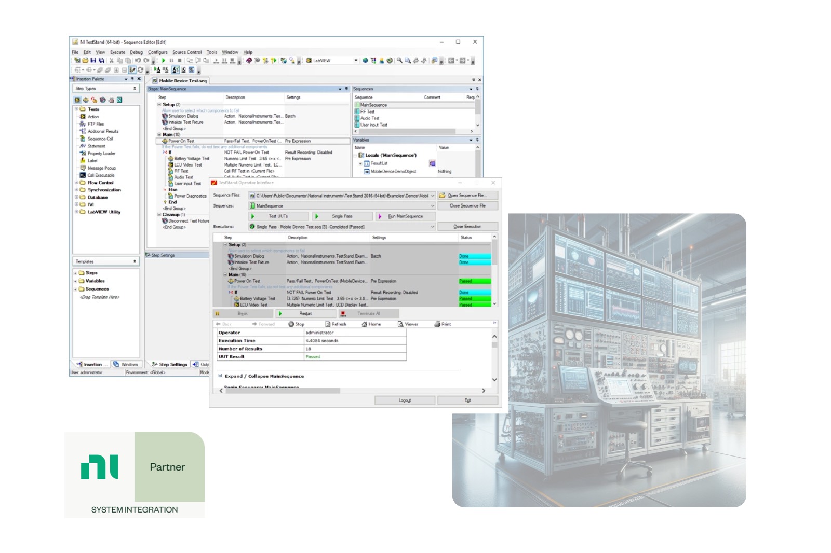Click the Stop icon in report toolbar
The width and height of the screenshot is (831, 553).
[x=291, y=324]
